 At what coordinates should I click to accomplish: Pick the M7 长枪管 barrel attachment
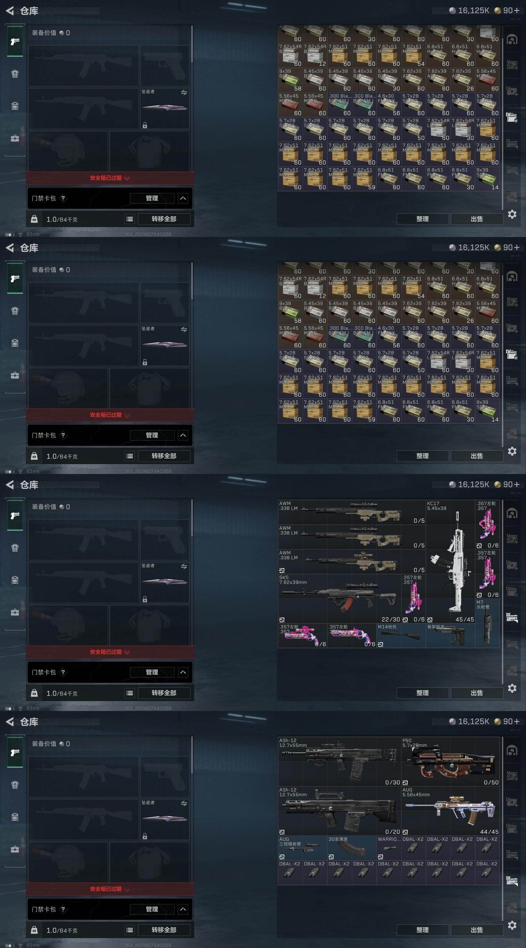pos(488,623)
